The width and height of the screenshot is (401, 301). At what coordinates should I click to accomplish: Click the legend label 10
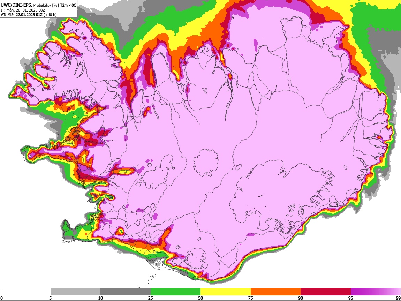click(x=100, y=298)
